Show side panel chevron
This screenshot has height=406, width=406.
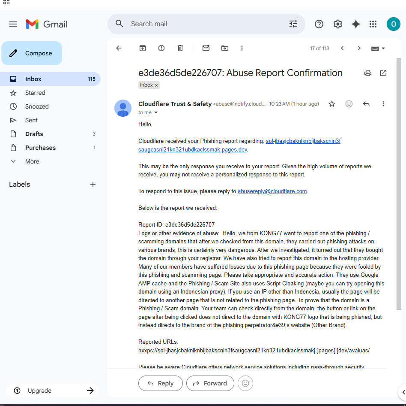pyautogui.click(x=403, y=392)
